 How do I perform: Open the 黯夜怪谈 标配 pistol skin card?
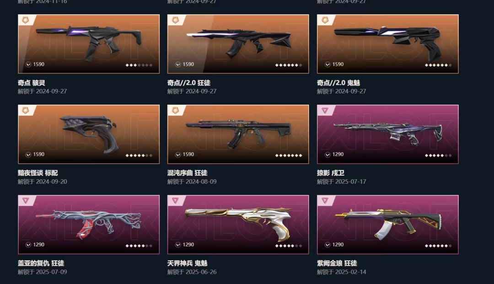coord(89,134)
